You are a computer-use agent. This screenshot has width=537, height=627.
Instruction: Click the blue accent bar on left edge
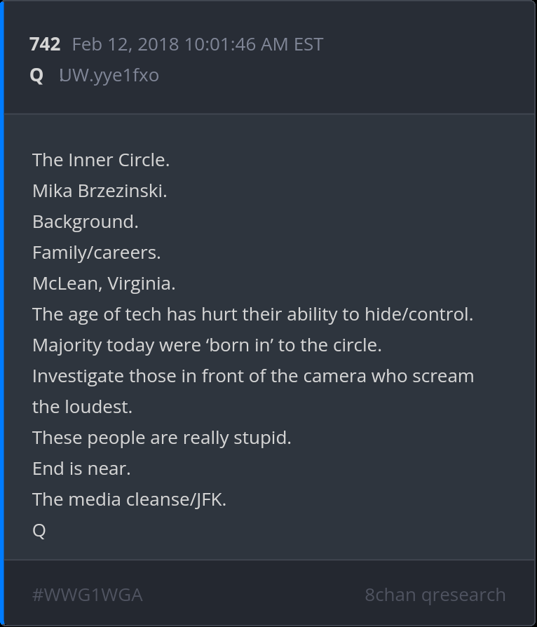coord(2,313)
